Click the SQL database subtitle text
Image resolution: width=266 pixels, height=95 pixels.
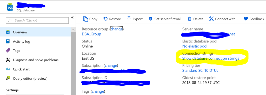[26, 10]
